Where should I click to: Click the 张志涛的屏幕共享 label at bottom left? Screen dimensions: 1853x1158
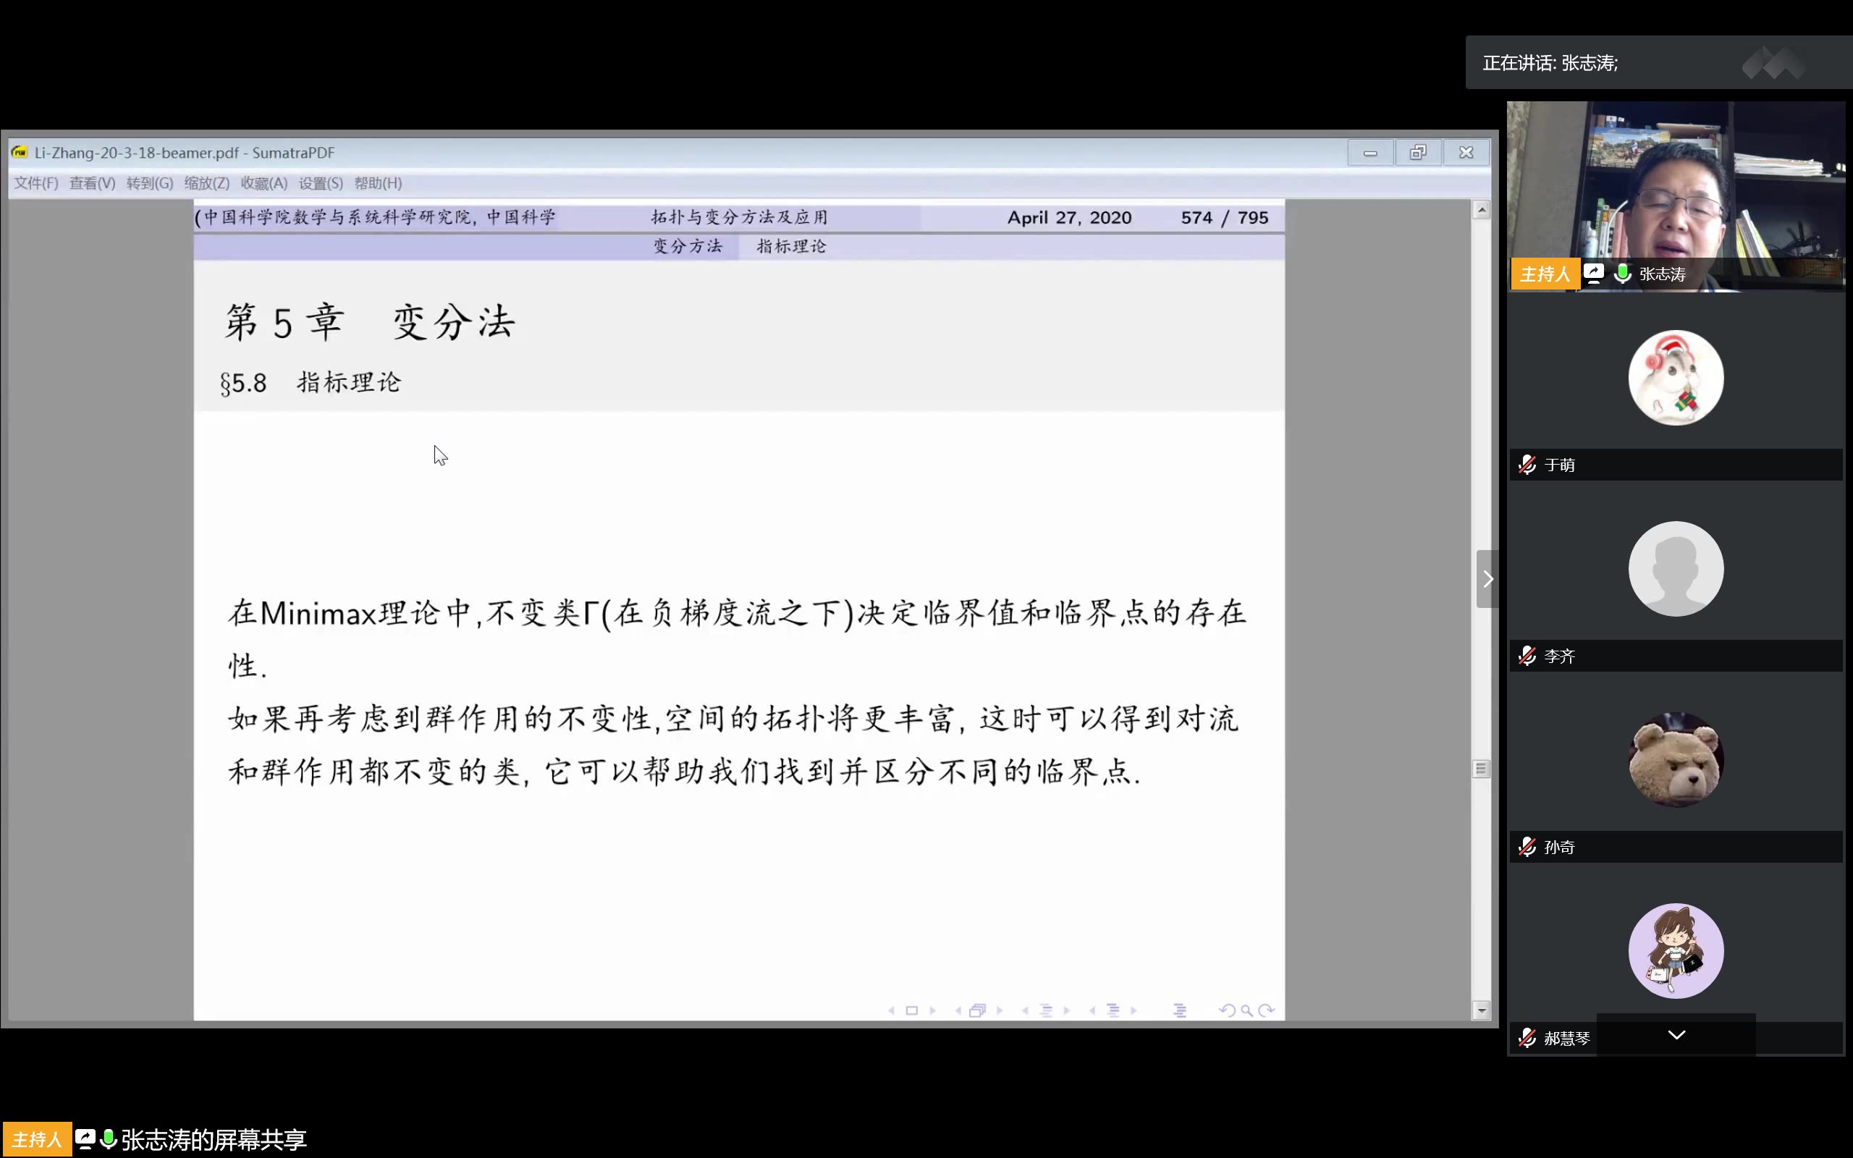214,1139
